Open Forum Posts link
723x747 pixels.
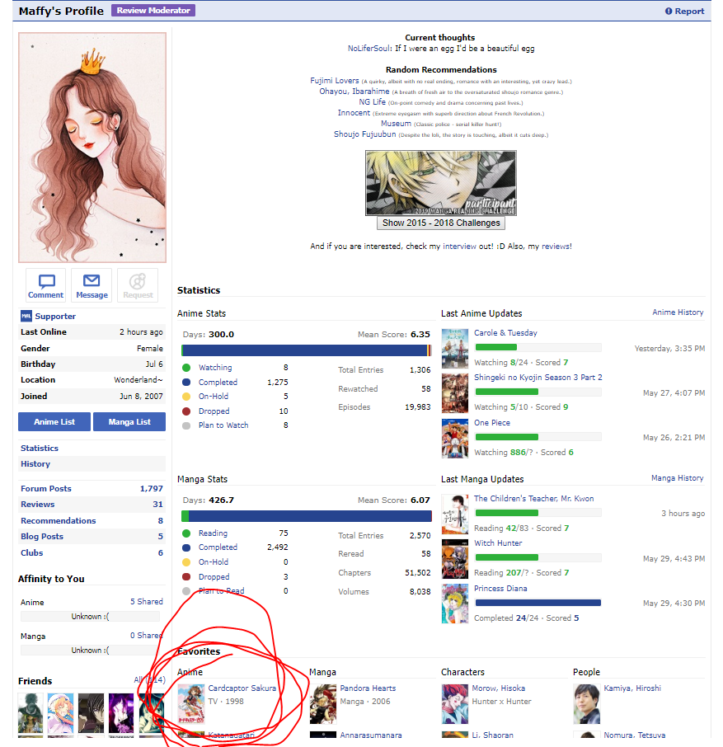coord(46,489)
